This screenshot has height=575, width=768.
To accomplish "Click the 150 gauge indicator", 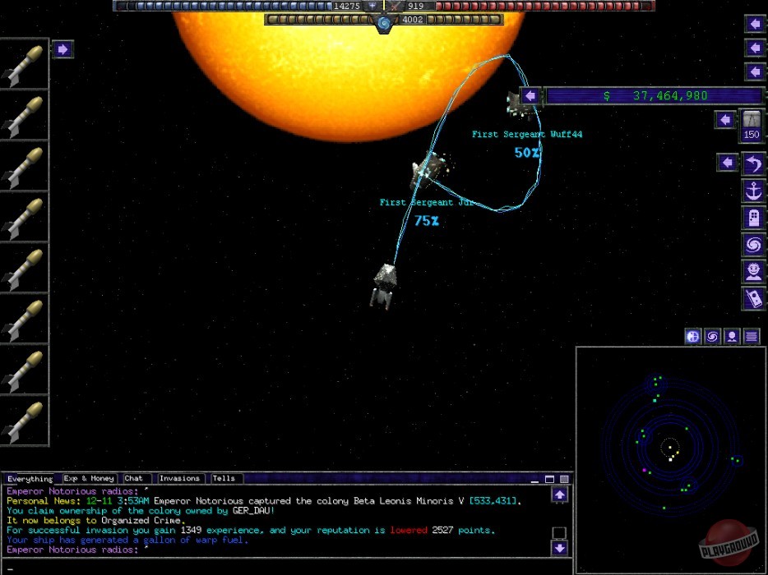I will (751, 127).
